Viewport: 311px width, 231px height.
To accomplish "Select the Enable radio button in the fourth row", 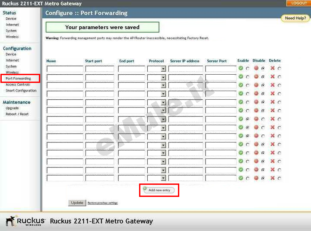I will [x=248, y=94].
